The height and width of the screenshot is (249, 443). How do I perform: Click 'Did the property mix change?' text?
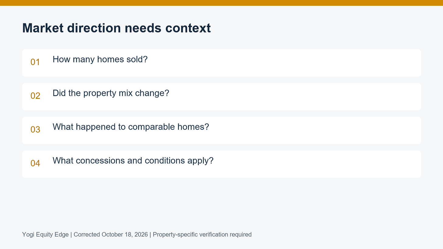pyautogui.click(x=111, y=93)
